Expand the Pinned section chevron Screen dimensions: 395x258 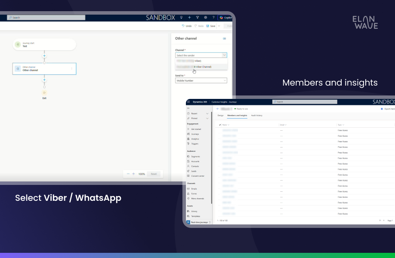coord(207,118)
